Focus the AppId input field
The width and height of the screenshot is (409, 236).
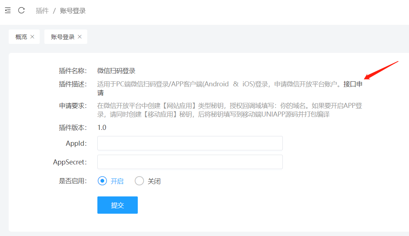click(x=190, y=143)
